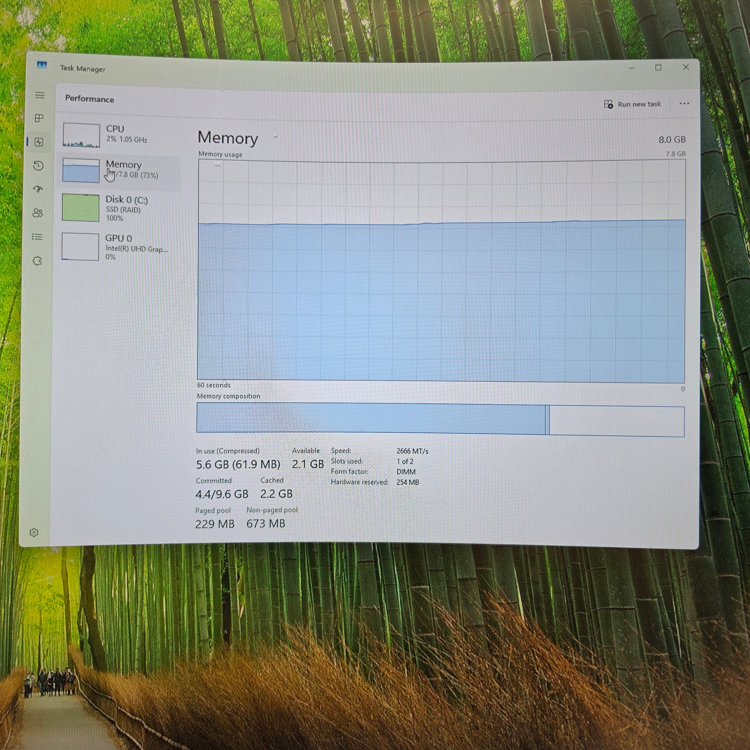Click the Memory usage graph
The image size is (750, 750).
pos(441,272)
